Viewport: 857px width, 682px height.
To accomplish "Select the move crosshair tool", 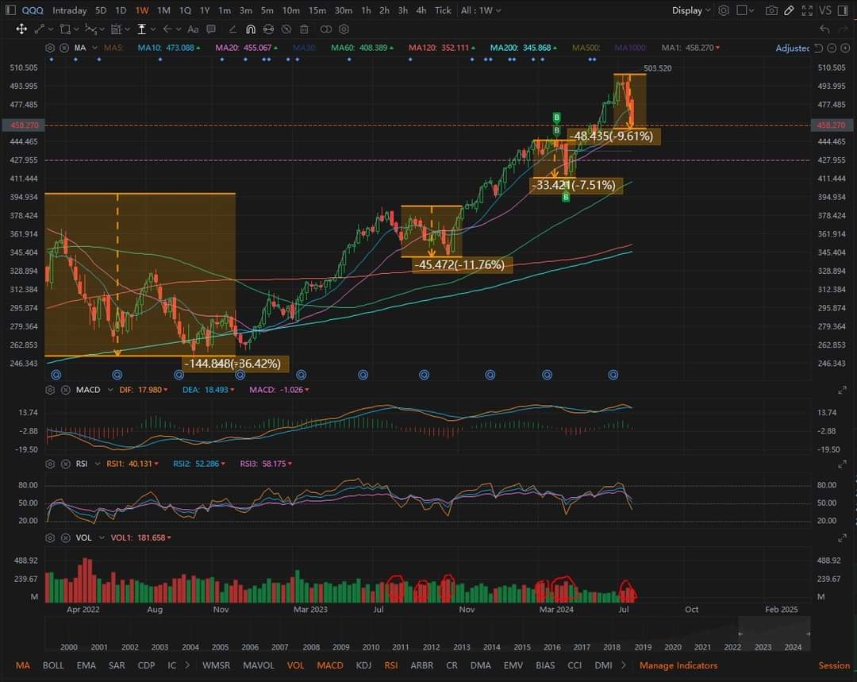I will [21, 29].
